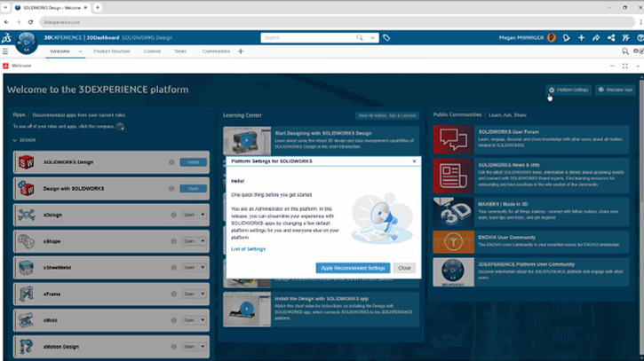Click the share arrow icon
644x361 pixels.
click(x=596, y=38)
